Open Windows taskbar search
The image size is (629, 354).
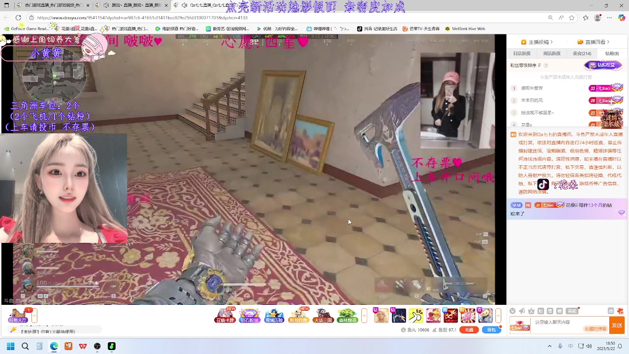point(25,346)
